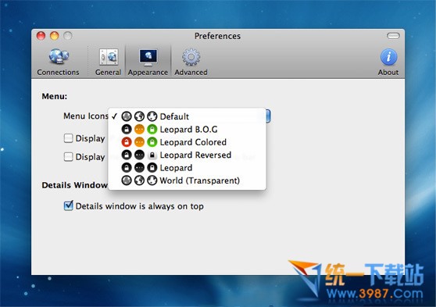Click the red lock icon in Leopard Colored

127,142
